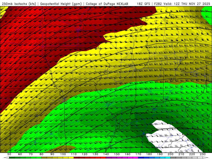Click the 120 value on the color scale

click(85, 154)
